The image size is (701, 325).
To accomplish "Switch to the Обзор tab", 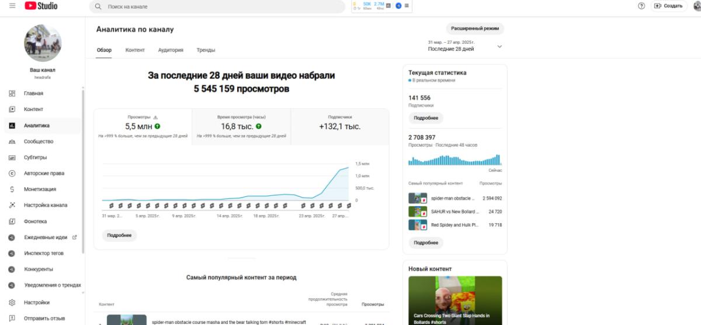I will click(104, 50).
